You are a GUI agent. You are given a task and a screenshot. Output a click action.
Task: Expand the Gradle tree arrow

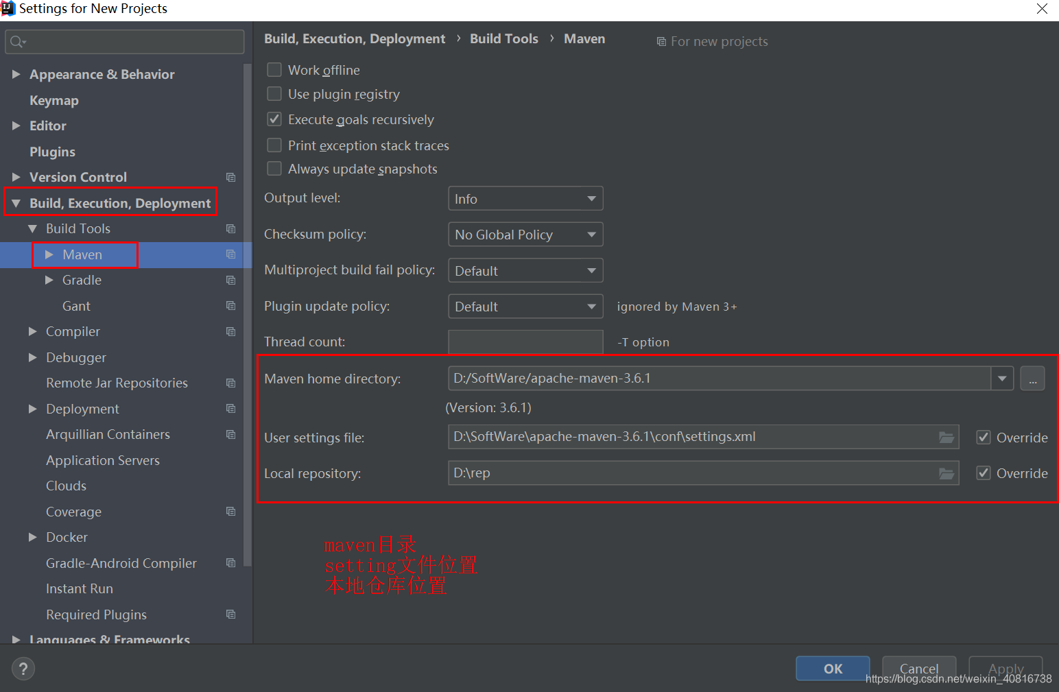click(x=49, y=280)
